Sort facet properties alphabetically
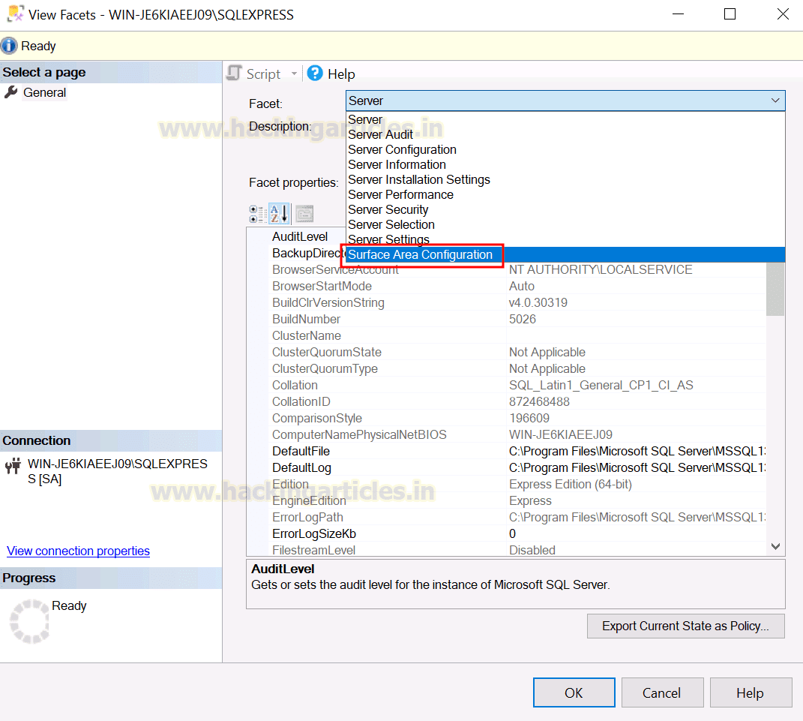 pos(279,214)
